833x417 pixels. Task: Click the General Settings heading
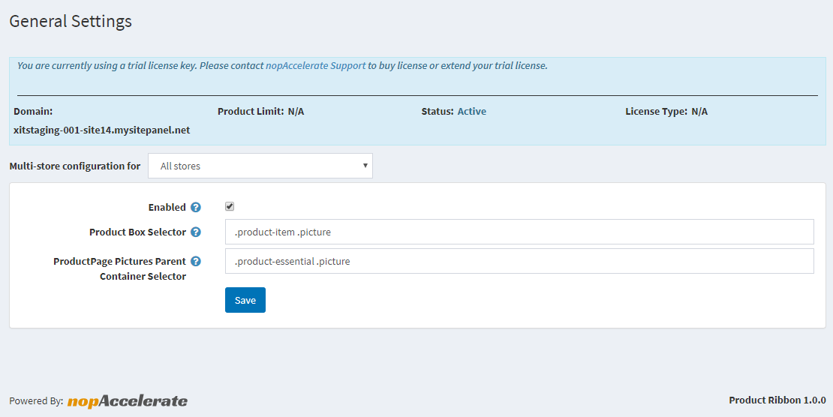[x=71, y=21]
